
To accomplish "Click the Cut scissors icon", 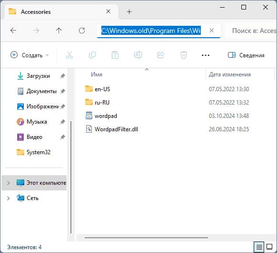I will [x=69, y=55].
